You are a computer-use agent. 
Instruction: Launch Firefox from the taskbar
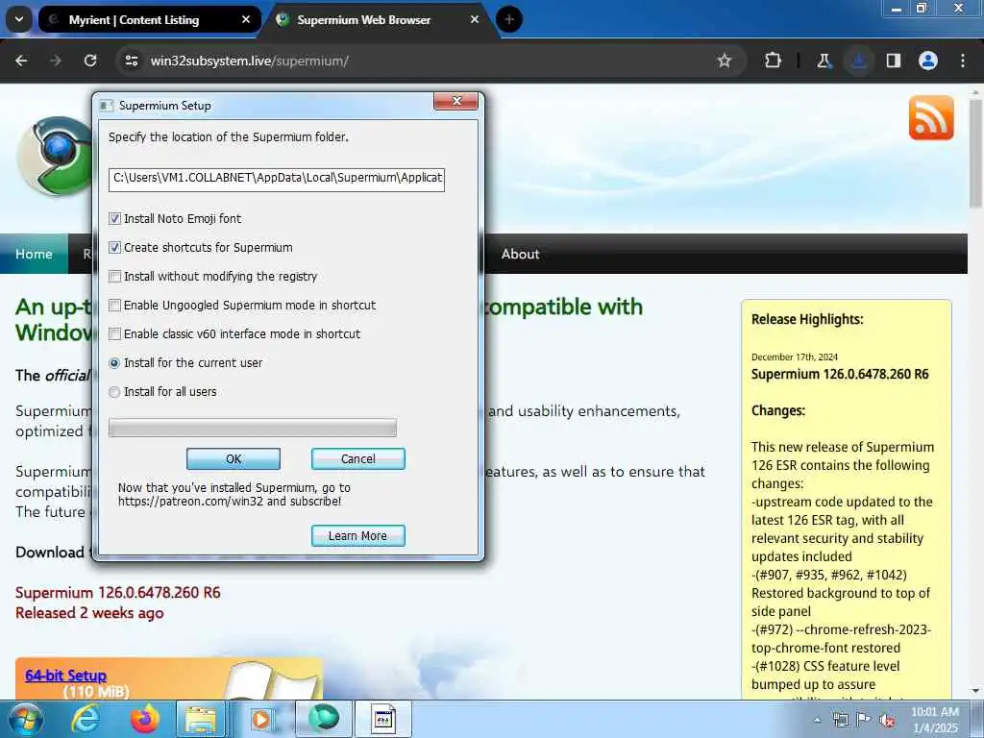[145, 719]
